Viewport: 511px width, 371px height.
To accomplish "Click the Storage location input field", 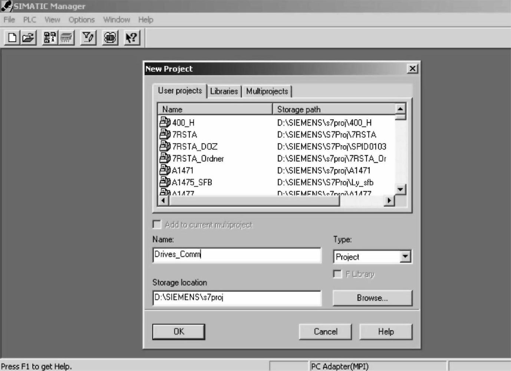I will coord(237,298).
